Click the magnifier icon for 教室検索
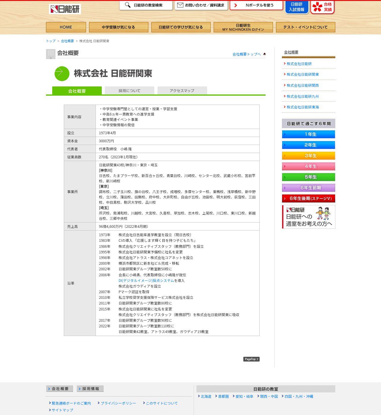Image resolution: width=381 pixels, height=415 pixels. (128, 5)
